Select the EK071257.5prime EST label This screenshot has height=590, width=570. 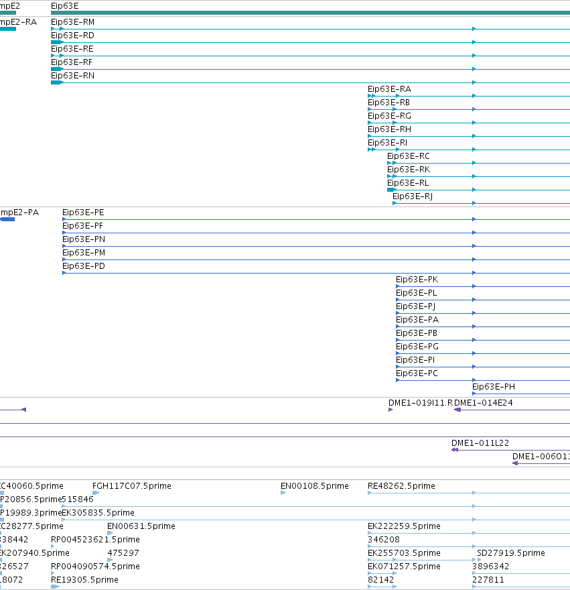[404, 567]
